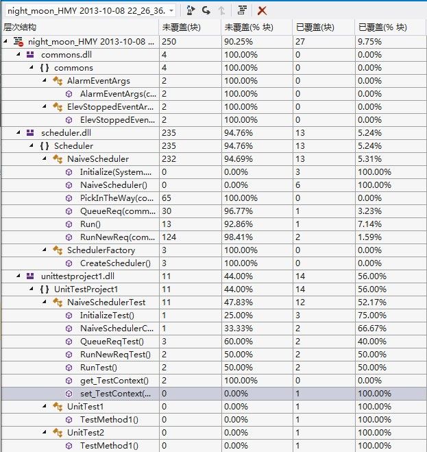Click the Scheduler namespace braces icon

(45, 146)
